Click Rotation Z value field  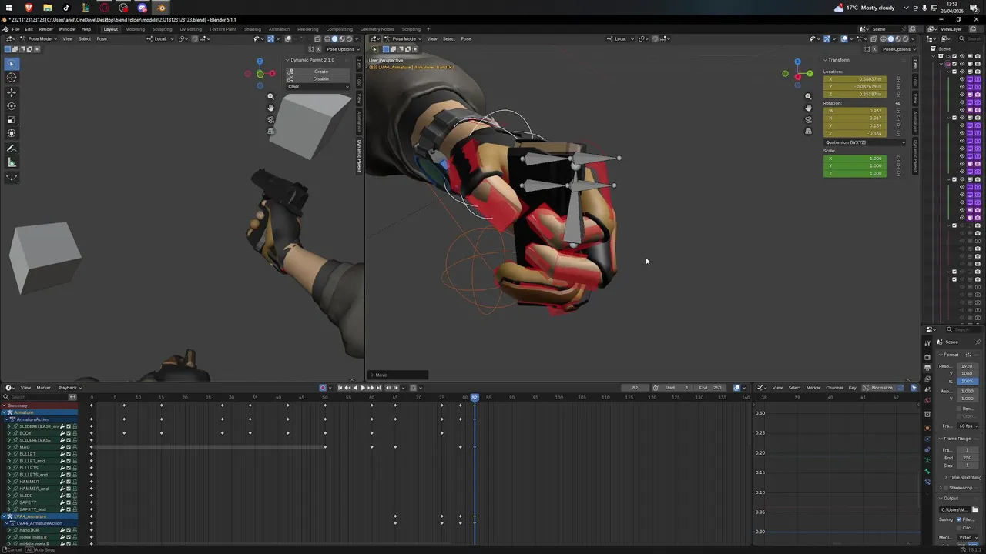coord(855,133)
